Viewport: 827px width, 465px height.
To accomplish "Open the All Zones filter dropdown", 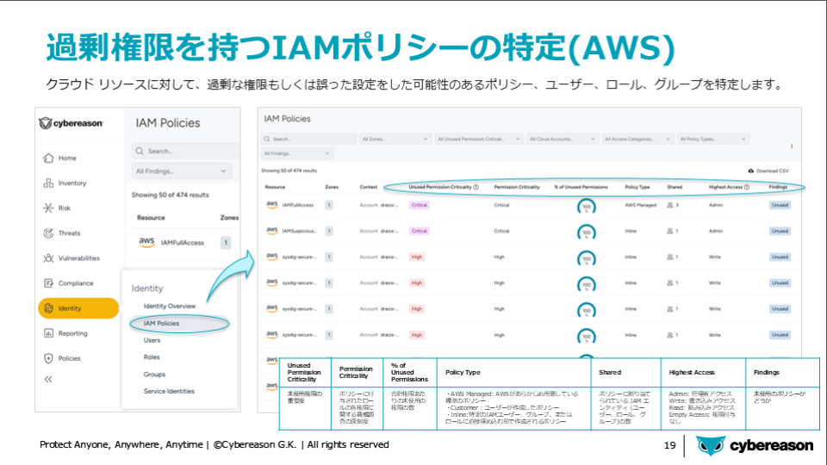I will pos(395,139).
